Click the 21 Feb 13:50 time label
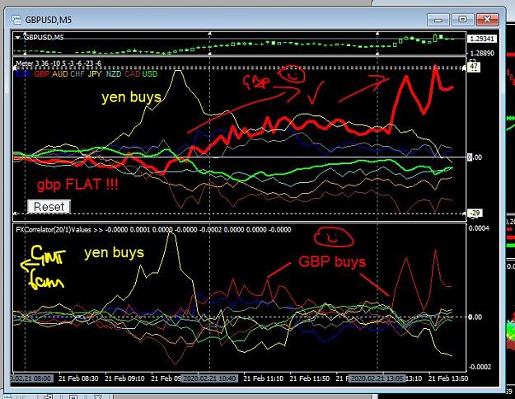The width and height of the screenshot is (515, 399). point(448,378)
